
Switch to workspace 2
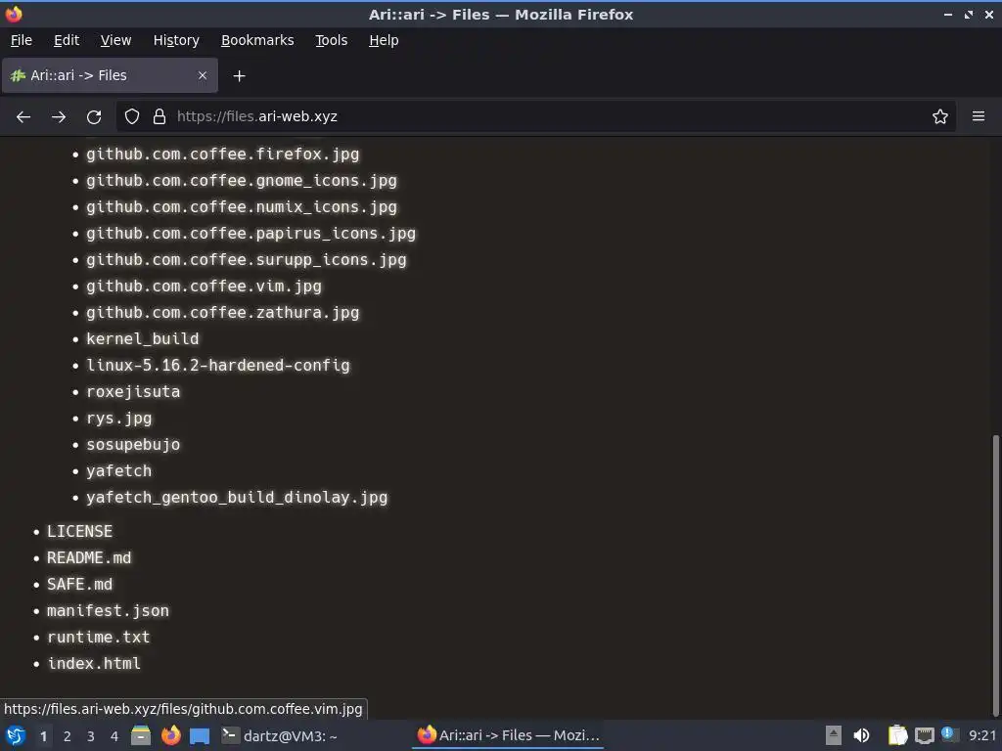click(x=68, y=736)
